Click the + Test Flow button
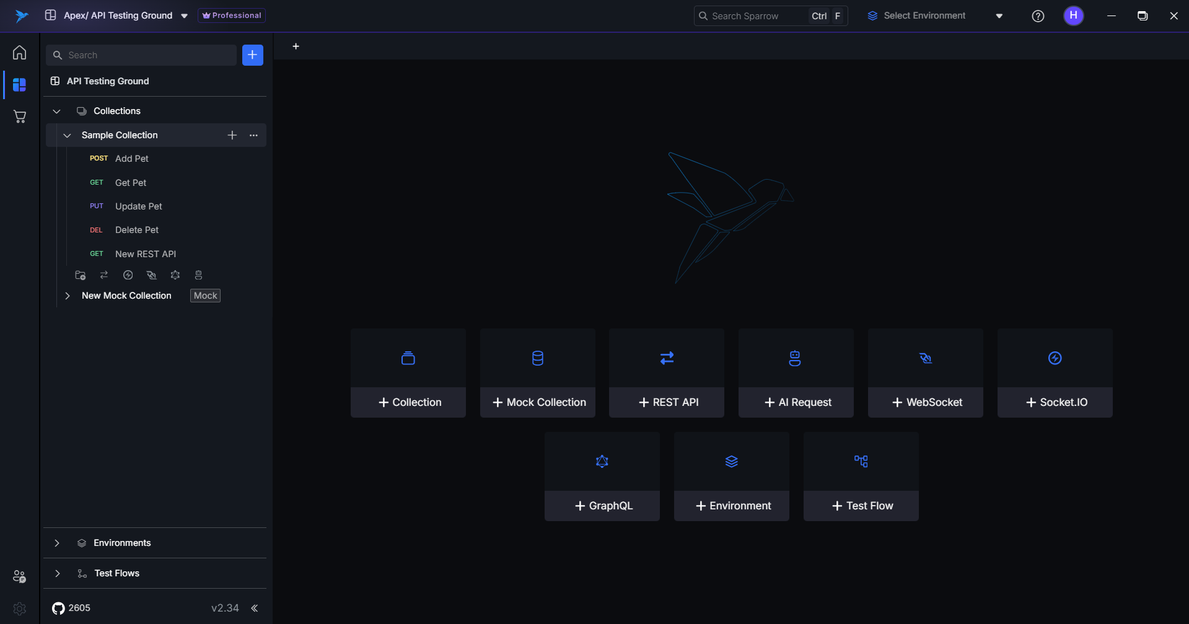This screenshot has width=1189, height=624. coord(861,506)
